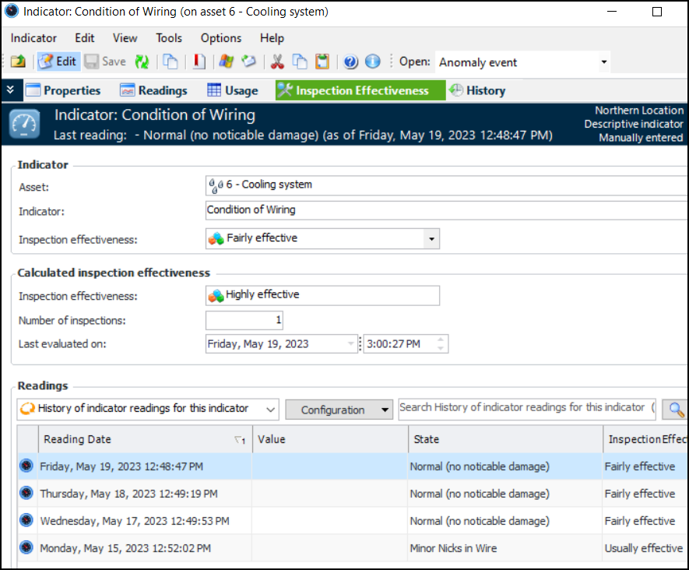689x570 pixels.
Task: Switch to the Readings tab
Action: click(x=153, y=90)
